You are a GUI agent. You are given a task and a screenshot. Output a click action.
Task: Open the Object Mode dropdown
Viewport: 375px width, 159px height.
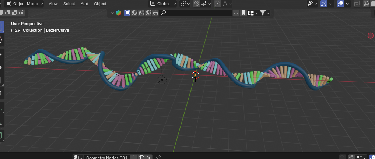click(24, 4)
